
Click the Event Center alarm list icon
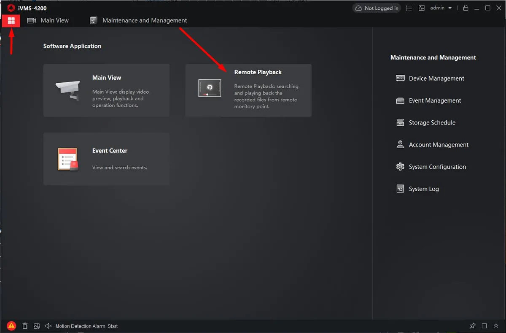pyautogui.click(x=67, y=160)
